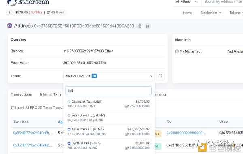Click the token search field containing link
Screen dimensions: 243x154
pos(109,91)
